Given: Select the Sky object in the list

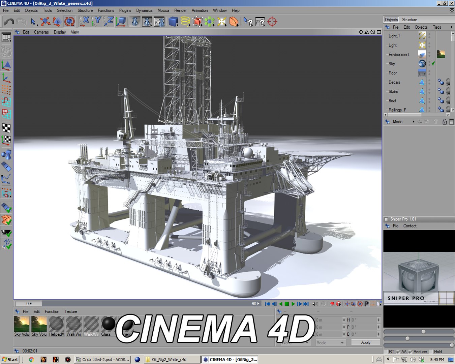Looking at the screenshot, I should pos(392,64).
